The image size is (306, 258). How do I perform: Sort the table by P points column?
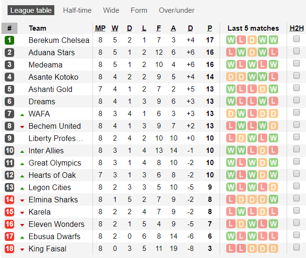210,28
